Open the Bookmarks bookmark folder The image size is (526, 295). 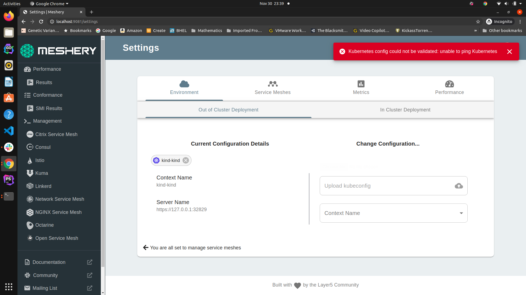(78, 31)
